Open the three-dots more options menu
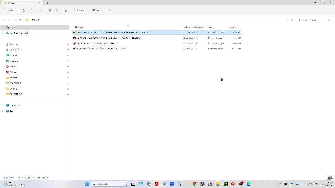 tap(109, 10)
